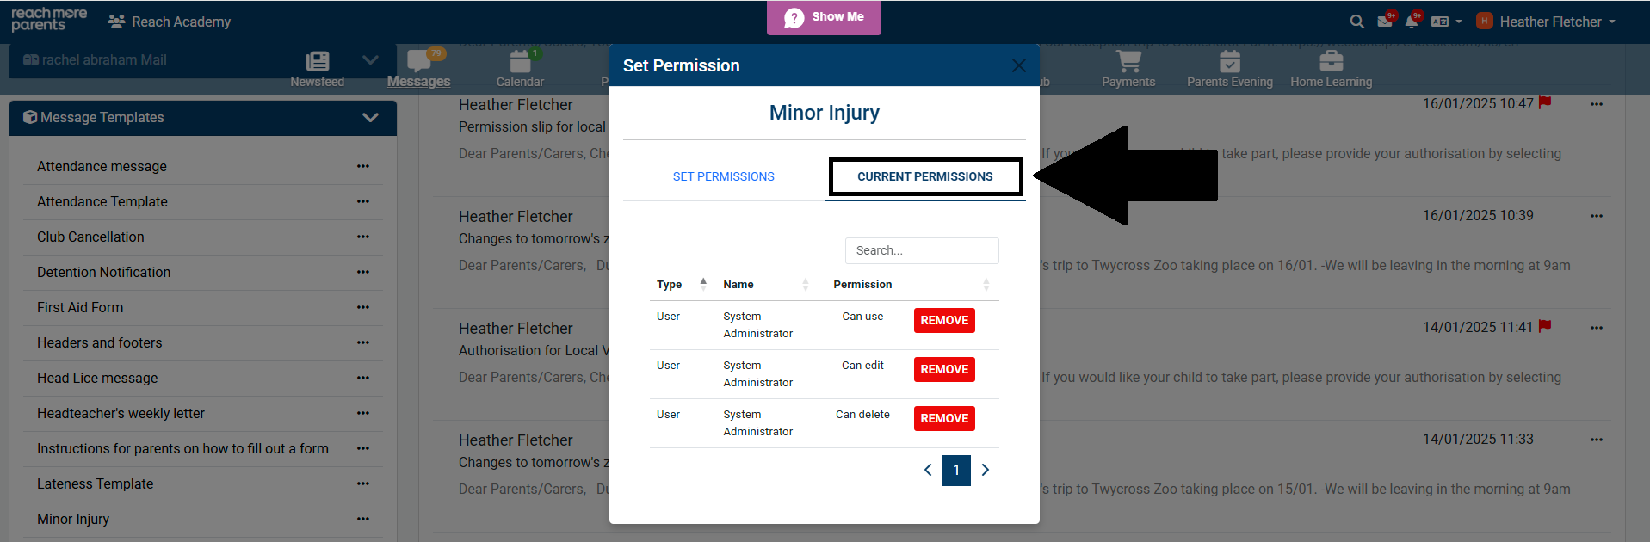Click the bell notifications icon
Viewport: 1650px width, 542px height.
point(1412,22)
